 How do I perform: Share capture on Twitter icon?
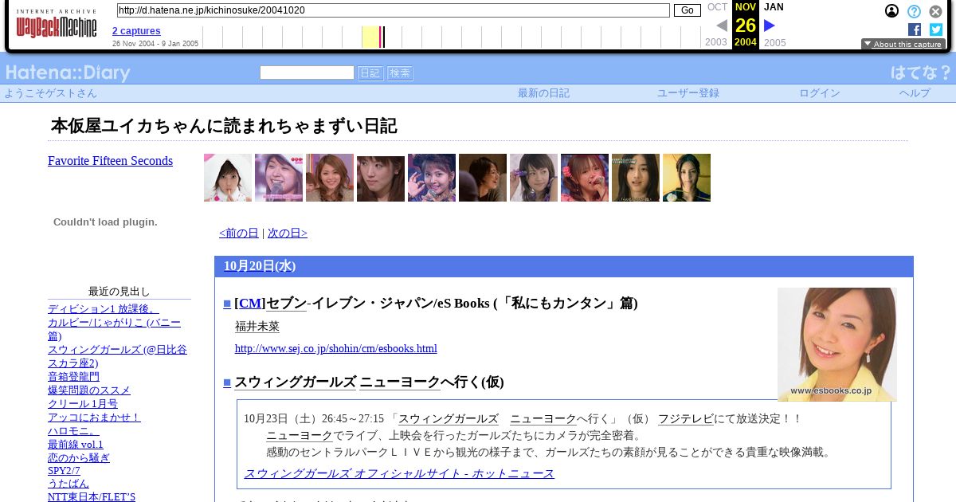(x=936, y=29)
